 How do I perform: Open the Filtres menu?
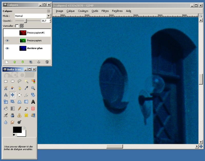tap(105, 11)
